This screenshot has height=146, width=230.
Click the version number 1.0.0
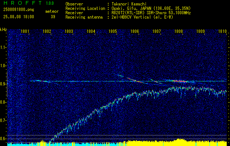coord(50,3)
